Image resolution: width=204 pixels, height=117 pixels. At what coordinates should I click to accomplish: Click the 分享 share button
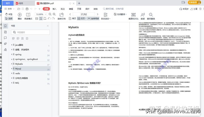pyautogui.click(x=194, y=9)
